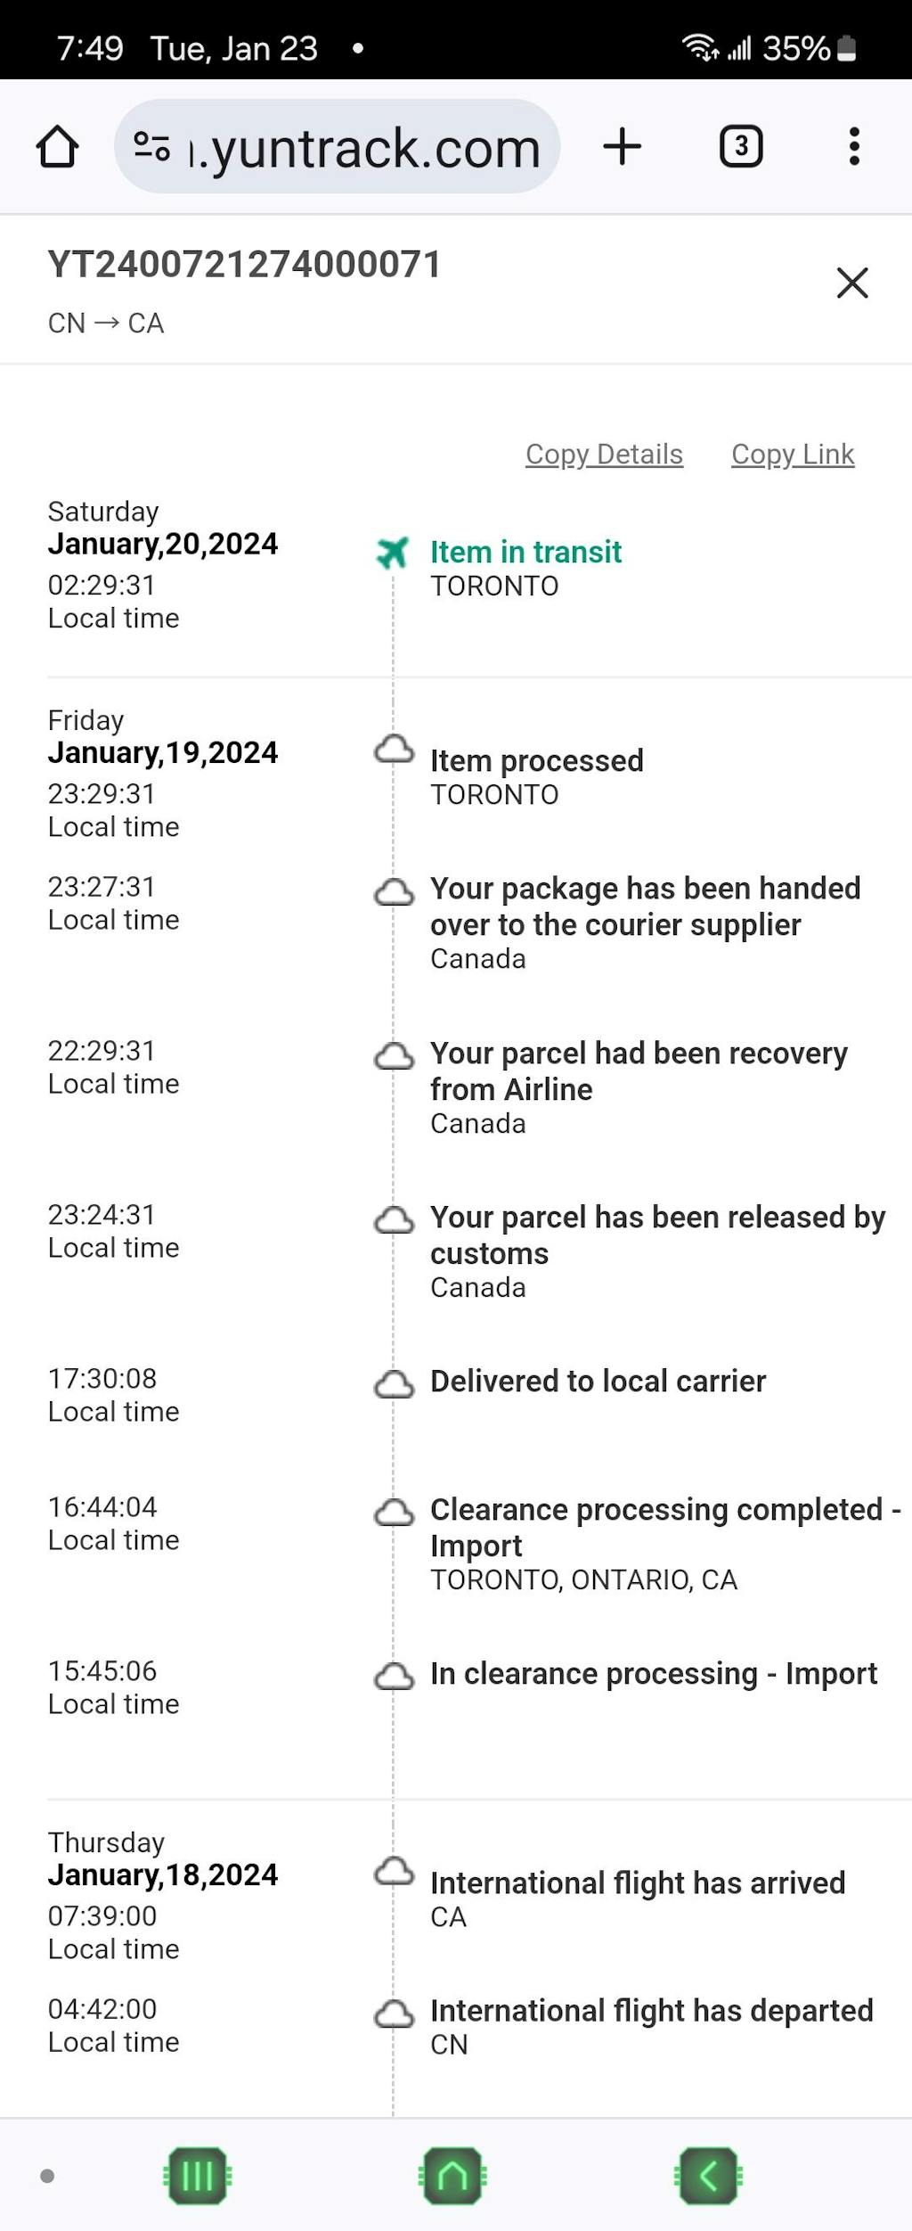Open the browser three-dot menu
The height and width of the screenshot is (2231, 912).
pos(854,146)
